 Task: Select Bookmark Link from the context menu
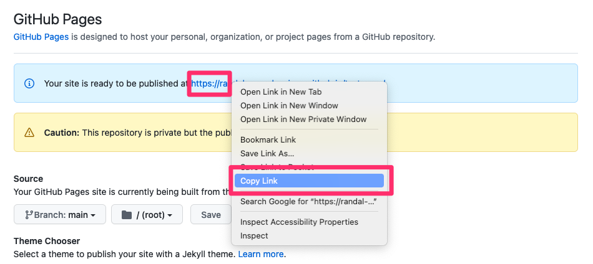(268, 139)
